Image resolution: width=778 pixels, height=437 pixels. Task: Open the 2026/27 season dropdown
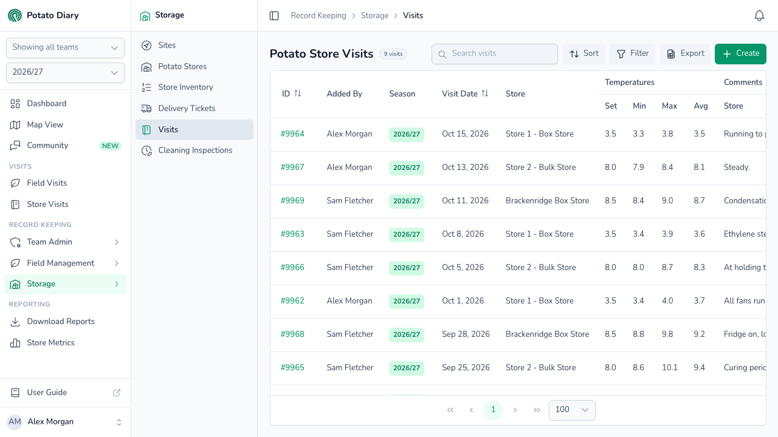click(x=65, y=72)
